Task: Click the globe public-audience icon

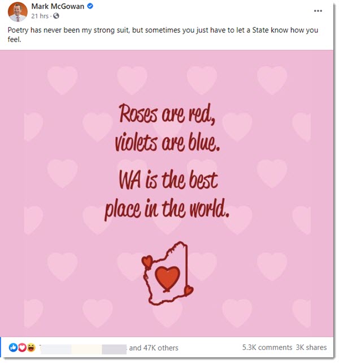Action: [x=56, y=16]
